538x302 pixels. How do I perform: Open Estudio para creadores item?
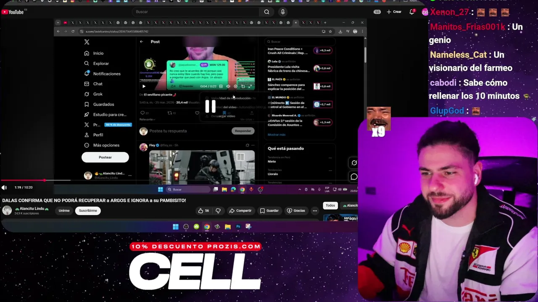tap(105, 115)
